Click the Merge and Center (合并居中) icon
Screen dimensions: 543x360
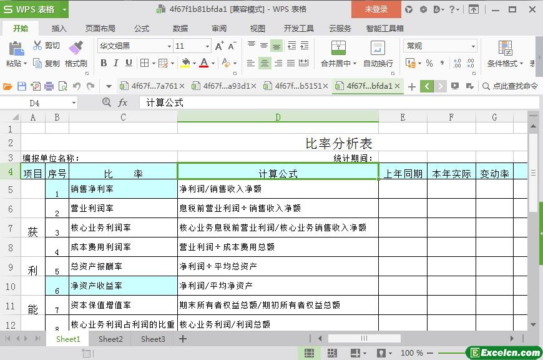[338, 48]
